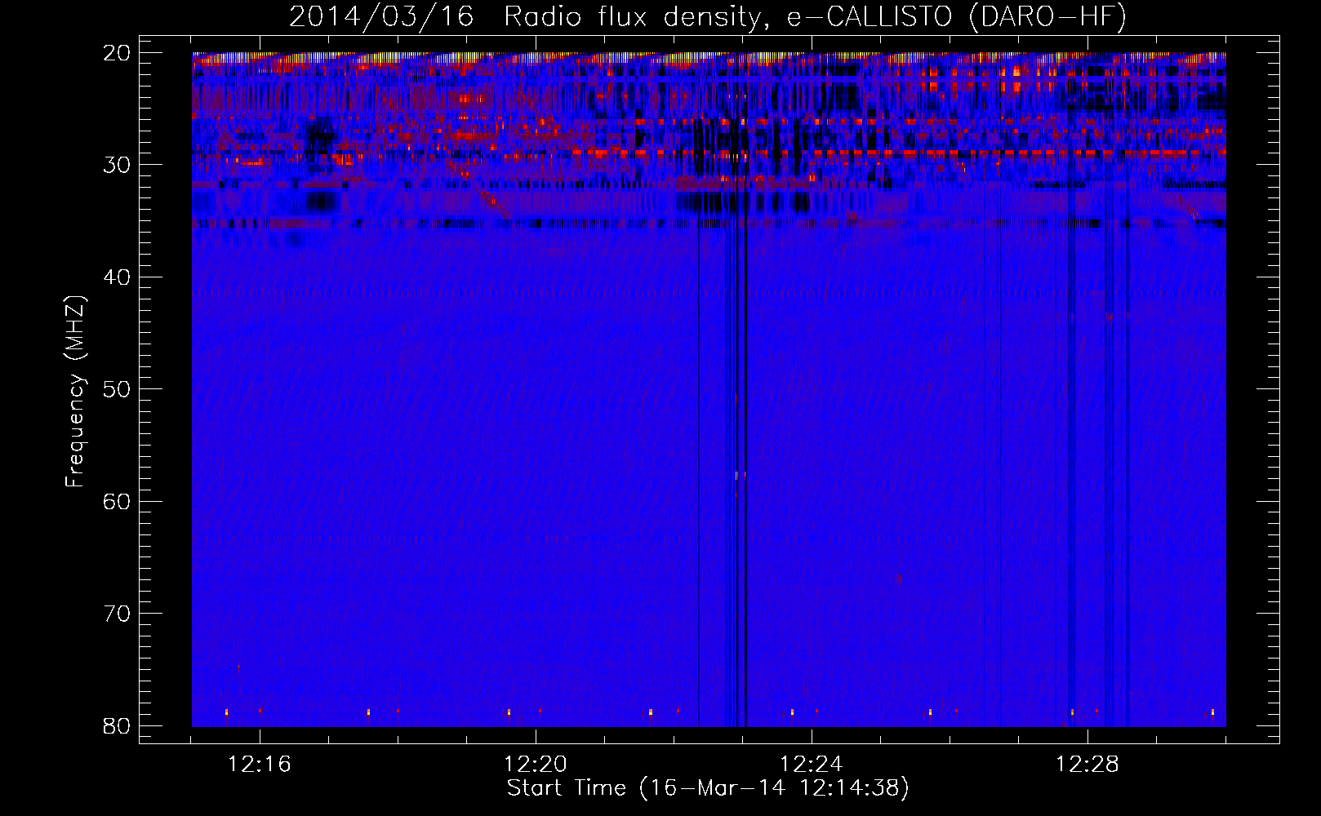Click the 70 MHz frequency tick label
Image resolution: width=1321 pixels, height=816 pixels.
(x=118, y=614)
